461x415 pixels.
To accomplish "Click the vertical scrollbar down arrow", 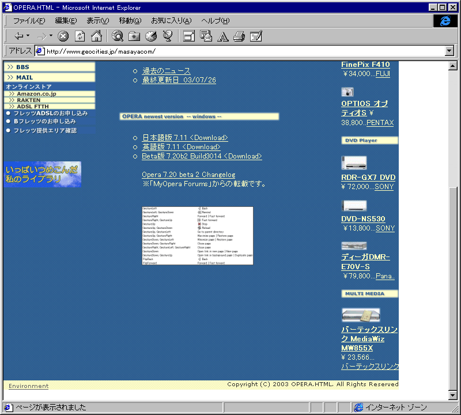I will [x=453, y=395].
